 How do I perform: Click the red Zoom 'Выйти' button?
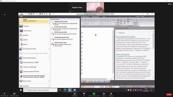click(x=169, y=95)
